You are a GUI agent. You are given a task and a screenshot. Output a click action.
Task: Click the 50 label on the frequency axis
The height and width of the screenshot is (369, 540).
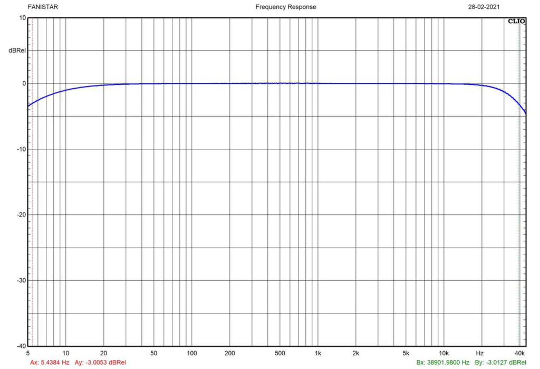pyautogui.click(x=153, y=353)
